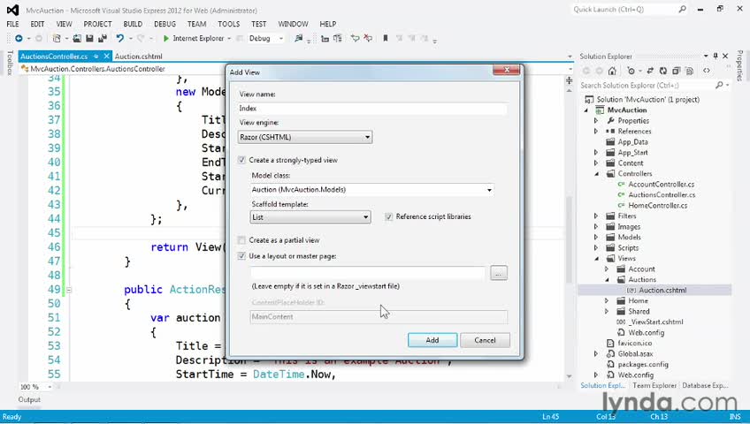Screen dimensions: 750x424
Task: Toggle Reference script libraries checkbox
Action: pyautogui.click(x=389, y=216)
